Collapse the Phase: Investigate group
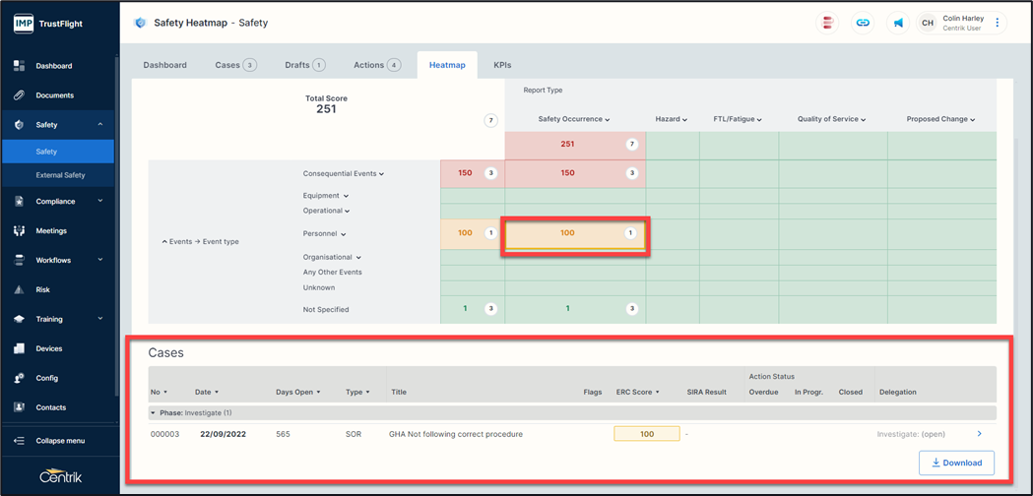Viewport: 1033px width, 496px height. click(153, 413)
